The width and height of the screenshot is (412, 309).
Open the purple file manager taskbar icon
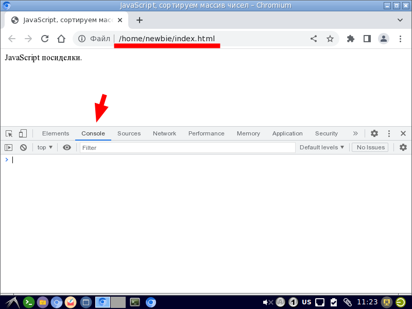[x=43, y=302]
